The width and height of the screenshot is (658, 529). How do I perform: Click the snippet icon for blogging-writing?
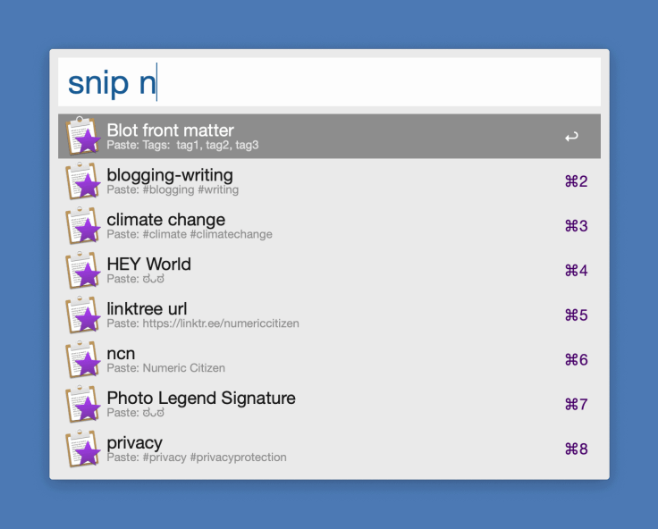[x=83, y=181]
